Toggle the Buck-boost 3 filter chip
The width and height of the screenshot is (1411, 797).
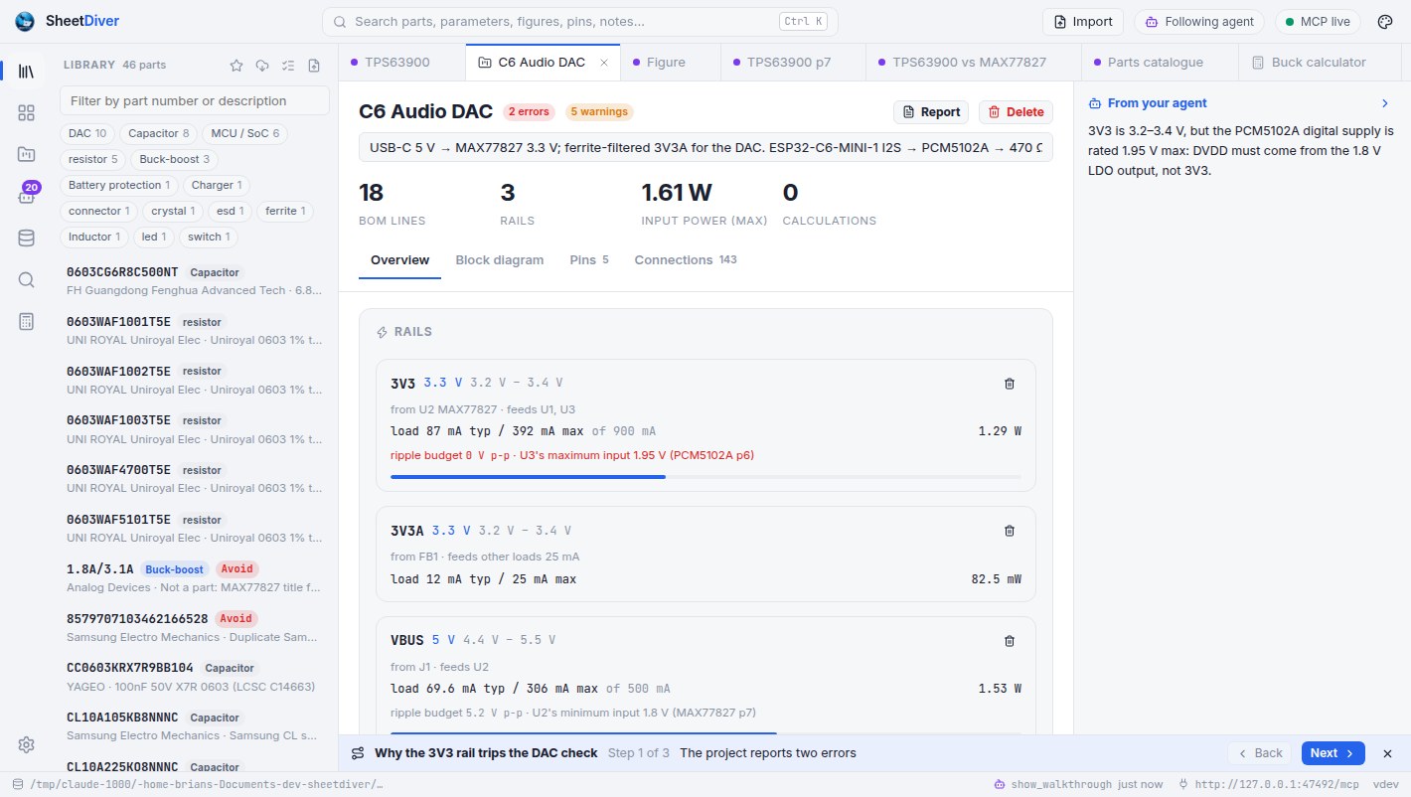click(x=175, y=159)
